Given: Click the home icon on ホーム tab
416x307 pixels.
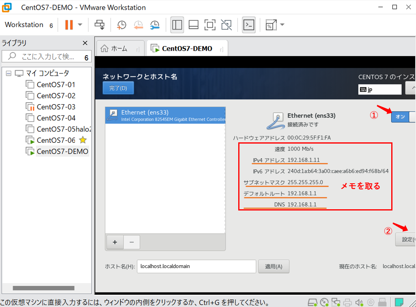Looking at the screenshot, I should (x=104, y=49).
